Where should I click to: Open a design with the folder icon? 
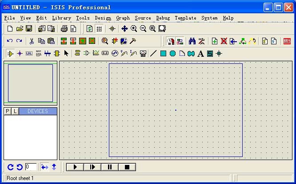(20, 29)
